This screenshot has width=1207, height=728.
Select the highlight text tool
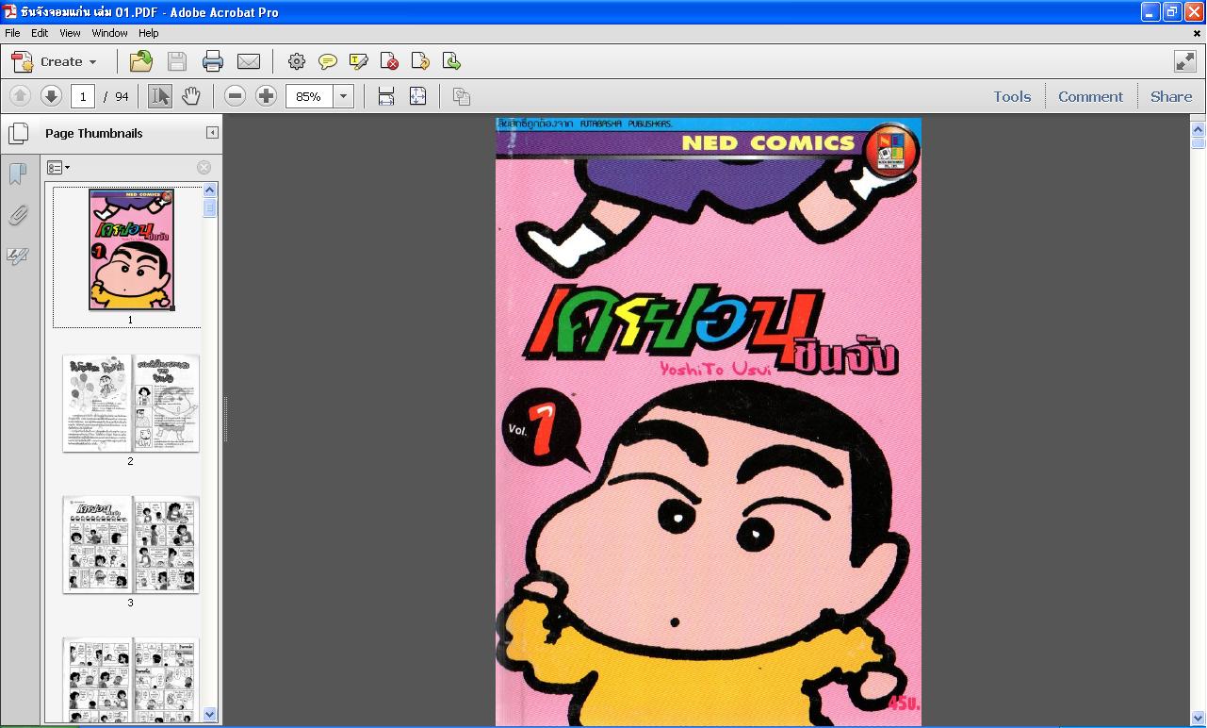(x=359, y=61)
